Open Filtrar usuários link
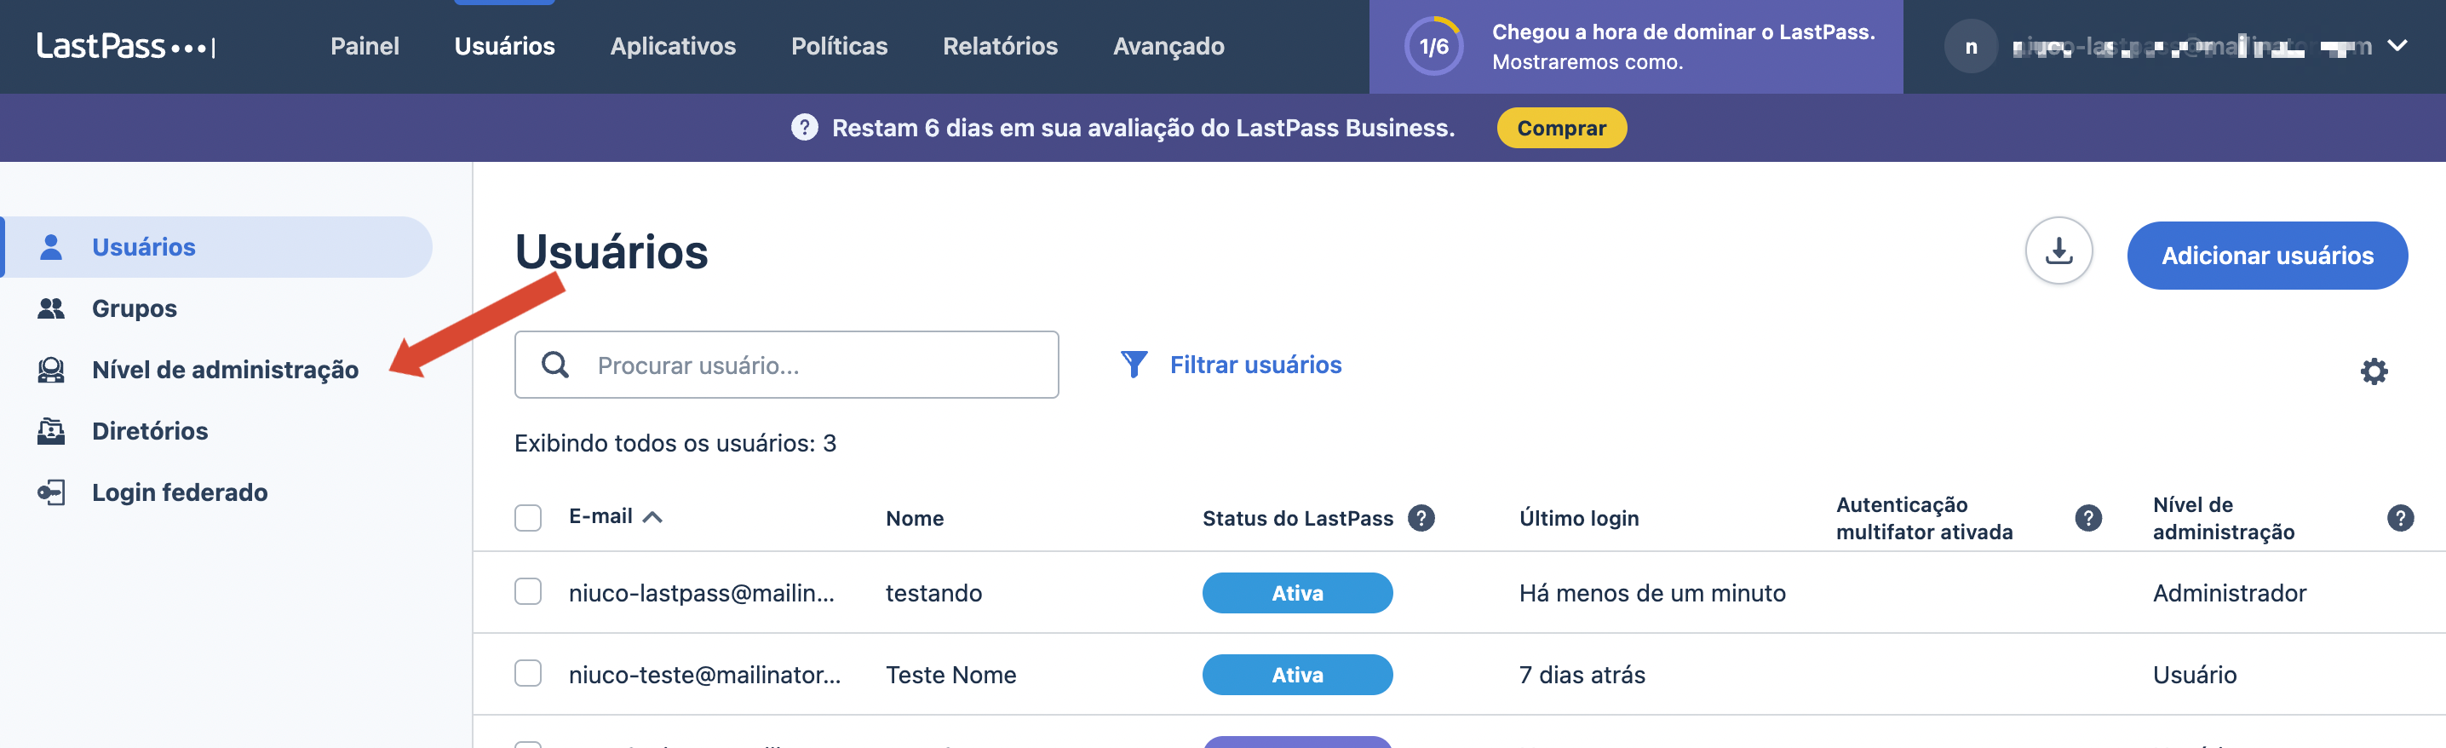 pos(1255,365)
